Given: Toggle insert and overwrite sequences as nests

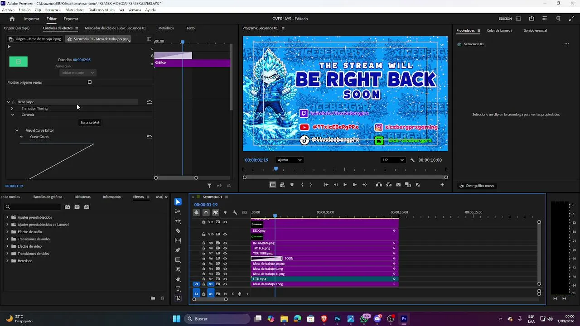Looking at the screenshot, I should (x=196, y=212).
